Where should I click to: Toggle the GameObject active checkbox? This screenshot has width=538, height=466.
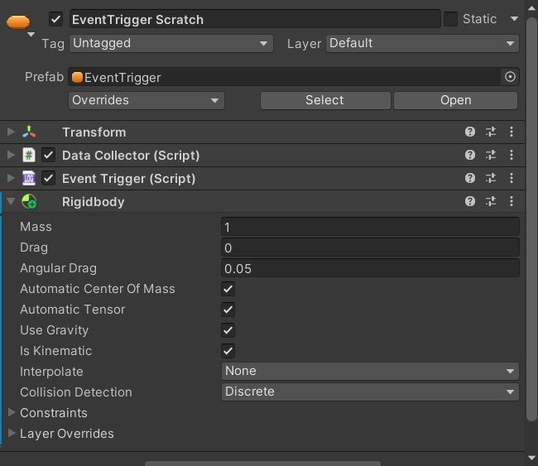(x=56, y=19)
